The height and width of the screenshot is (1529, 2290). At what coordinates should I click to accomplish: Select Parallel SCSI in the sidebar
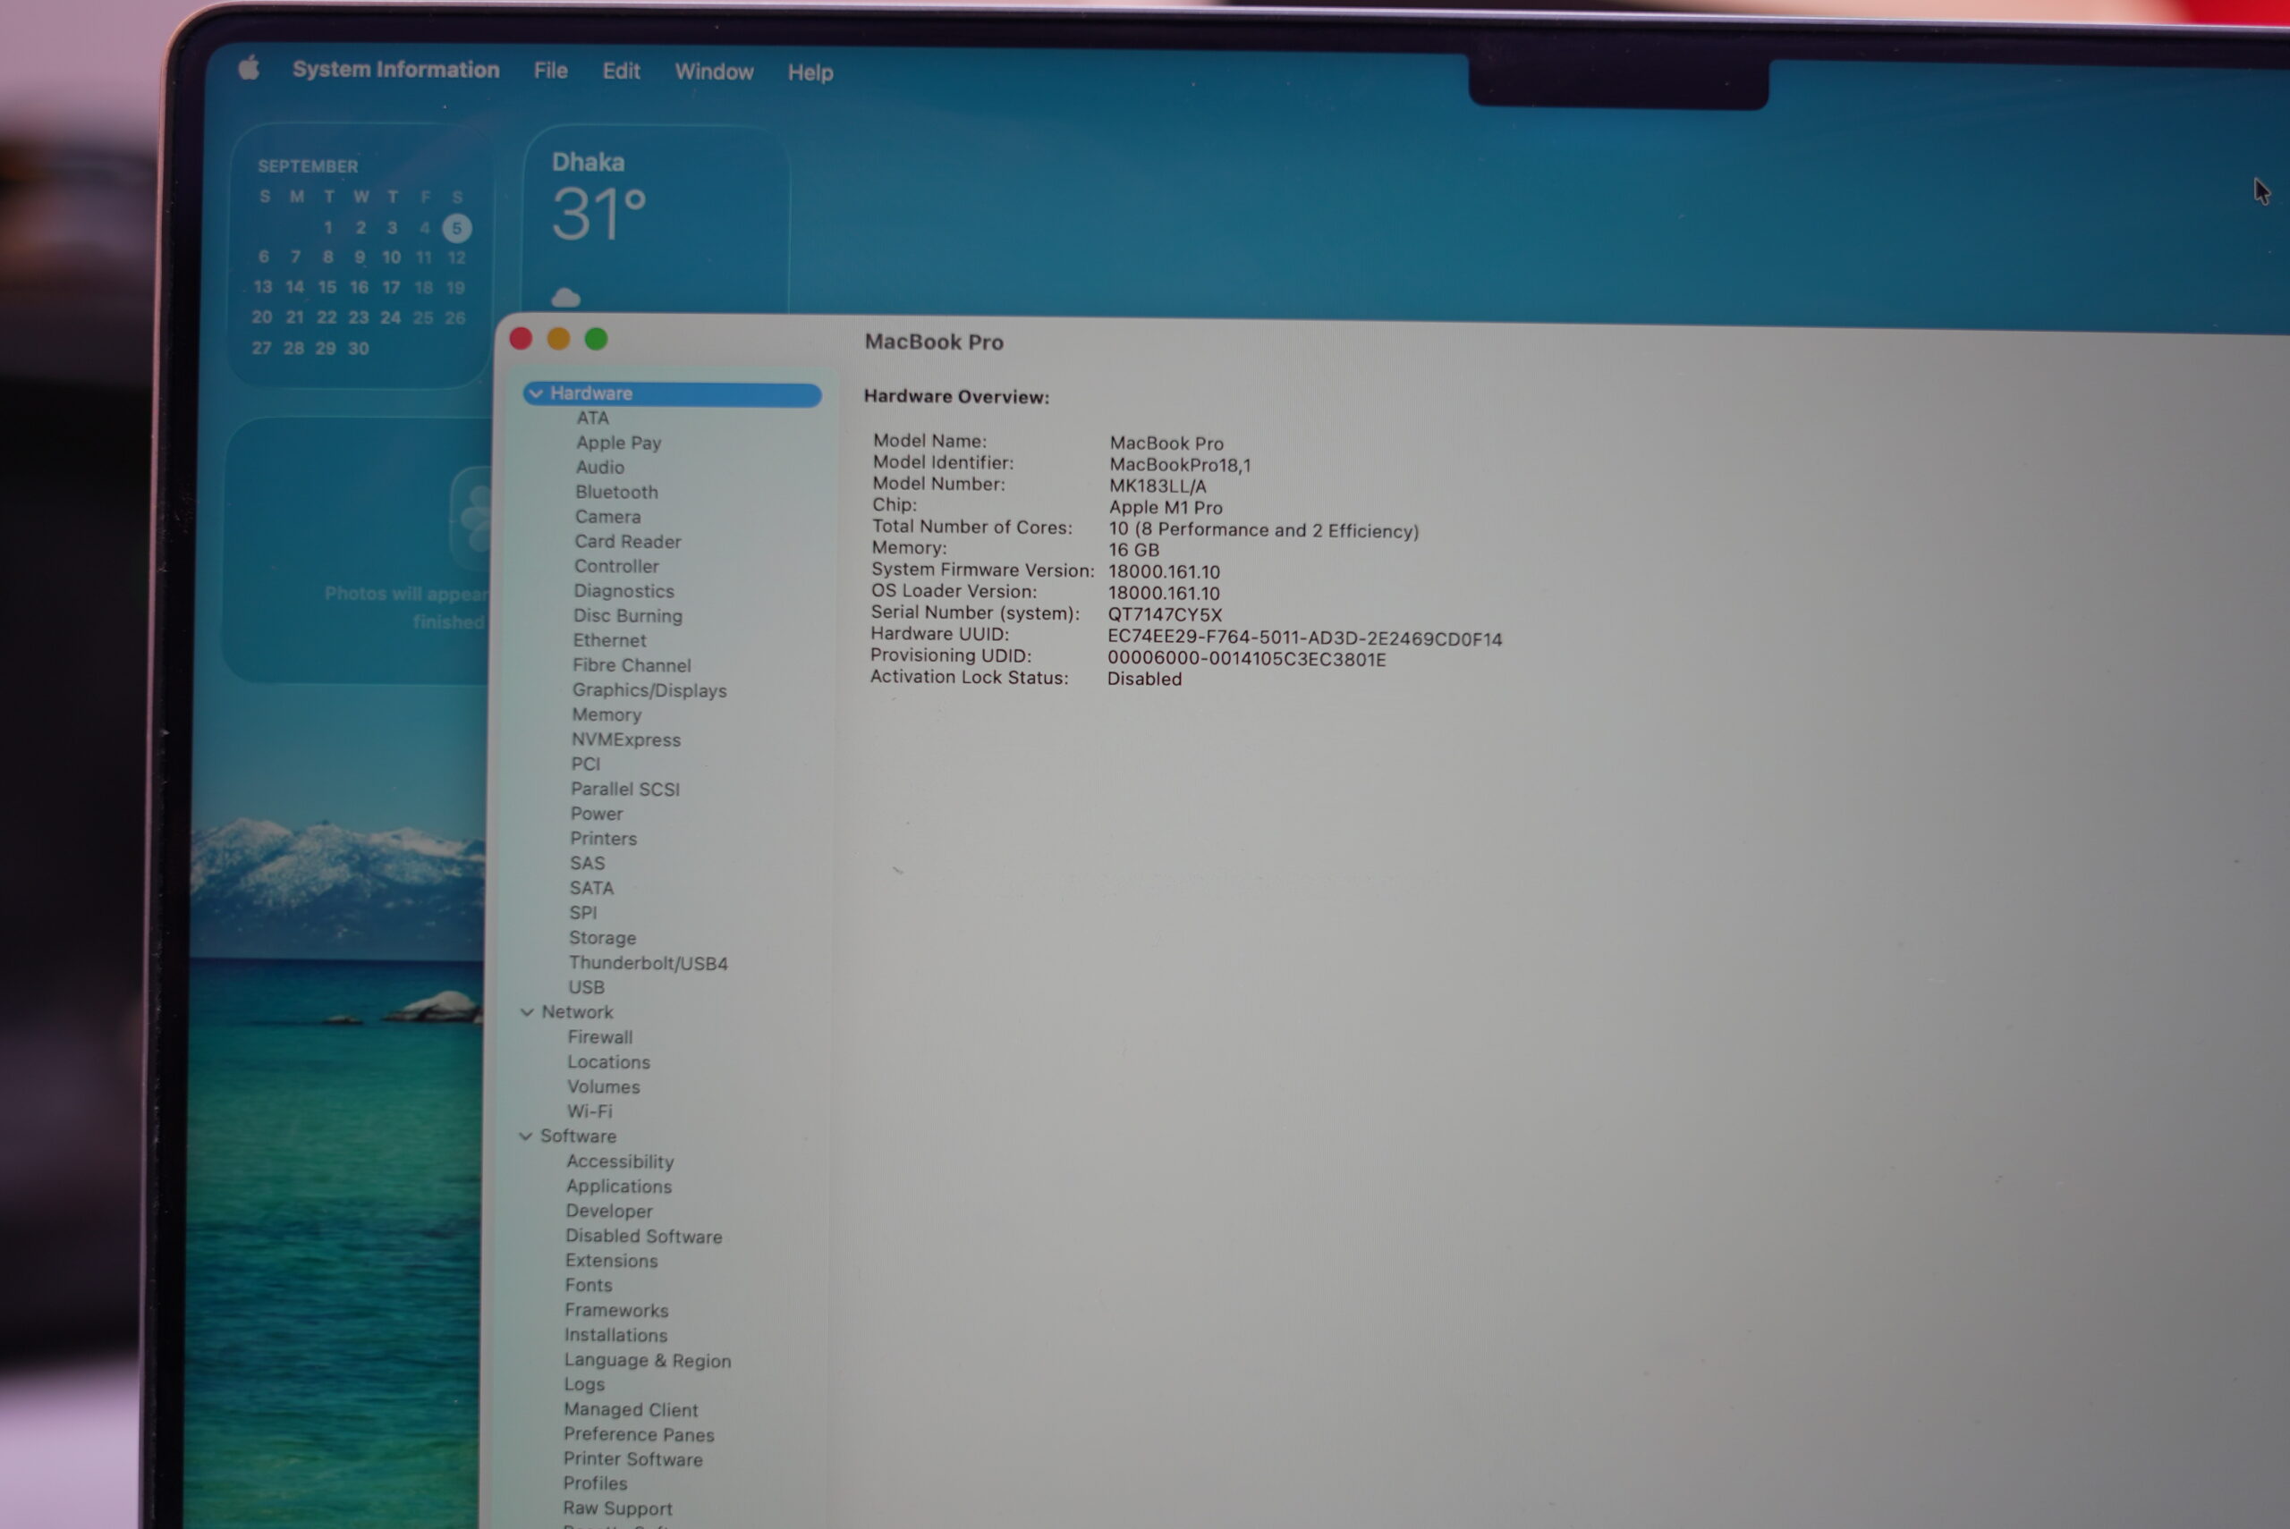[625, 789]
